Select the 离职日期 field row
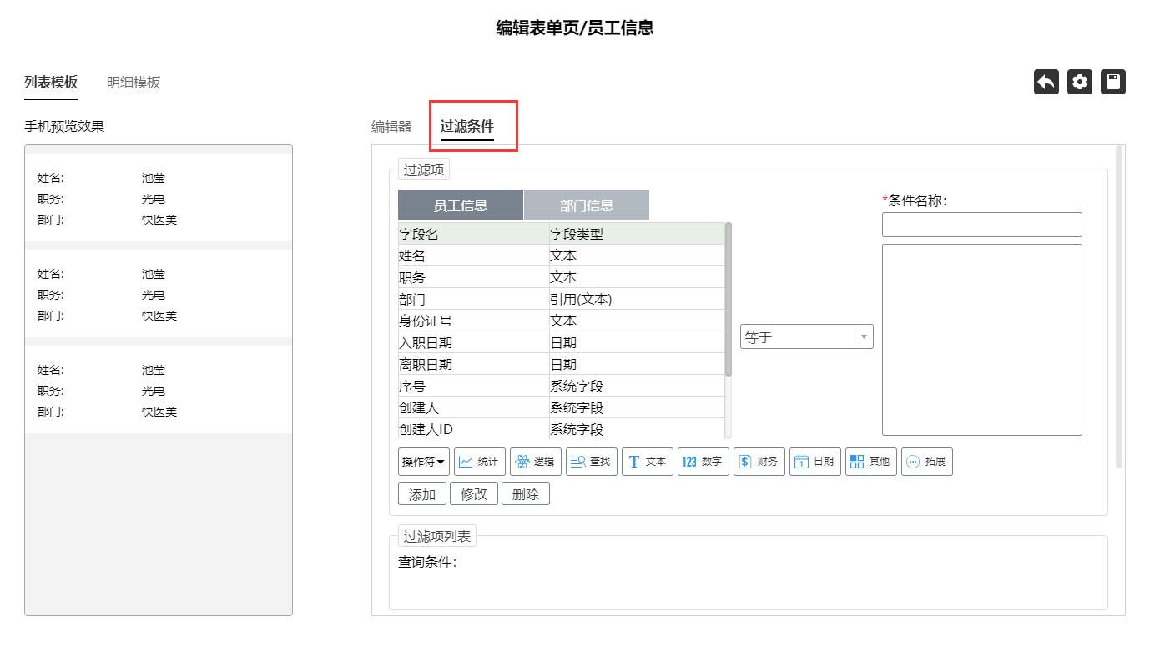 pyautogui.click(x=561, y=364)
